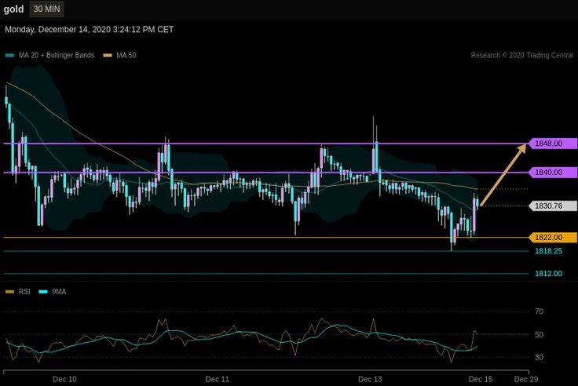The image size is (578, 386).
Task: Click the 1830.76 current price label
Action: point(553,206)
